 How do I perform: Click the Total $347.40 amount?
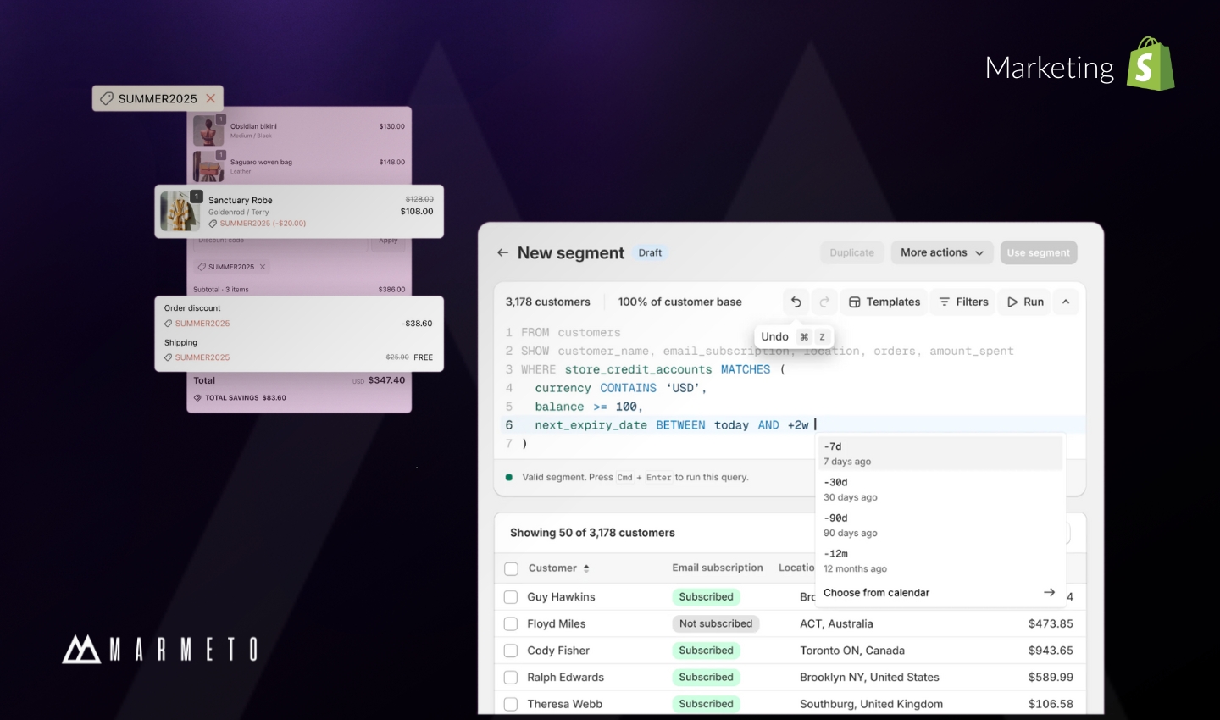tap(386, 380)
